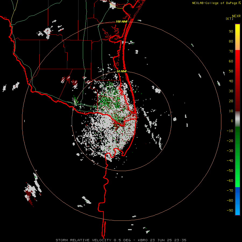Screen dimensions: 242x242
Task: Click the positive 40 scale value
Action: [x=231, y=81]
